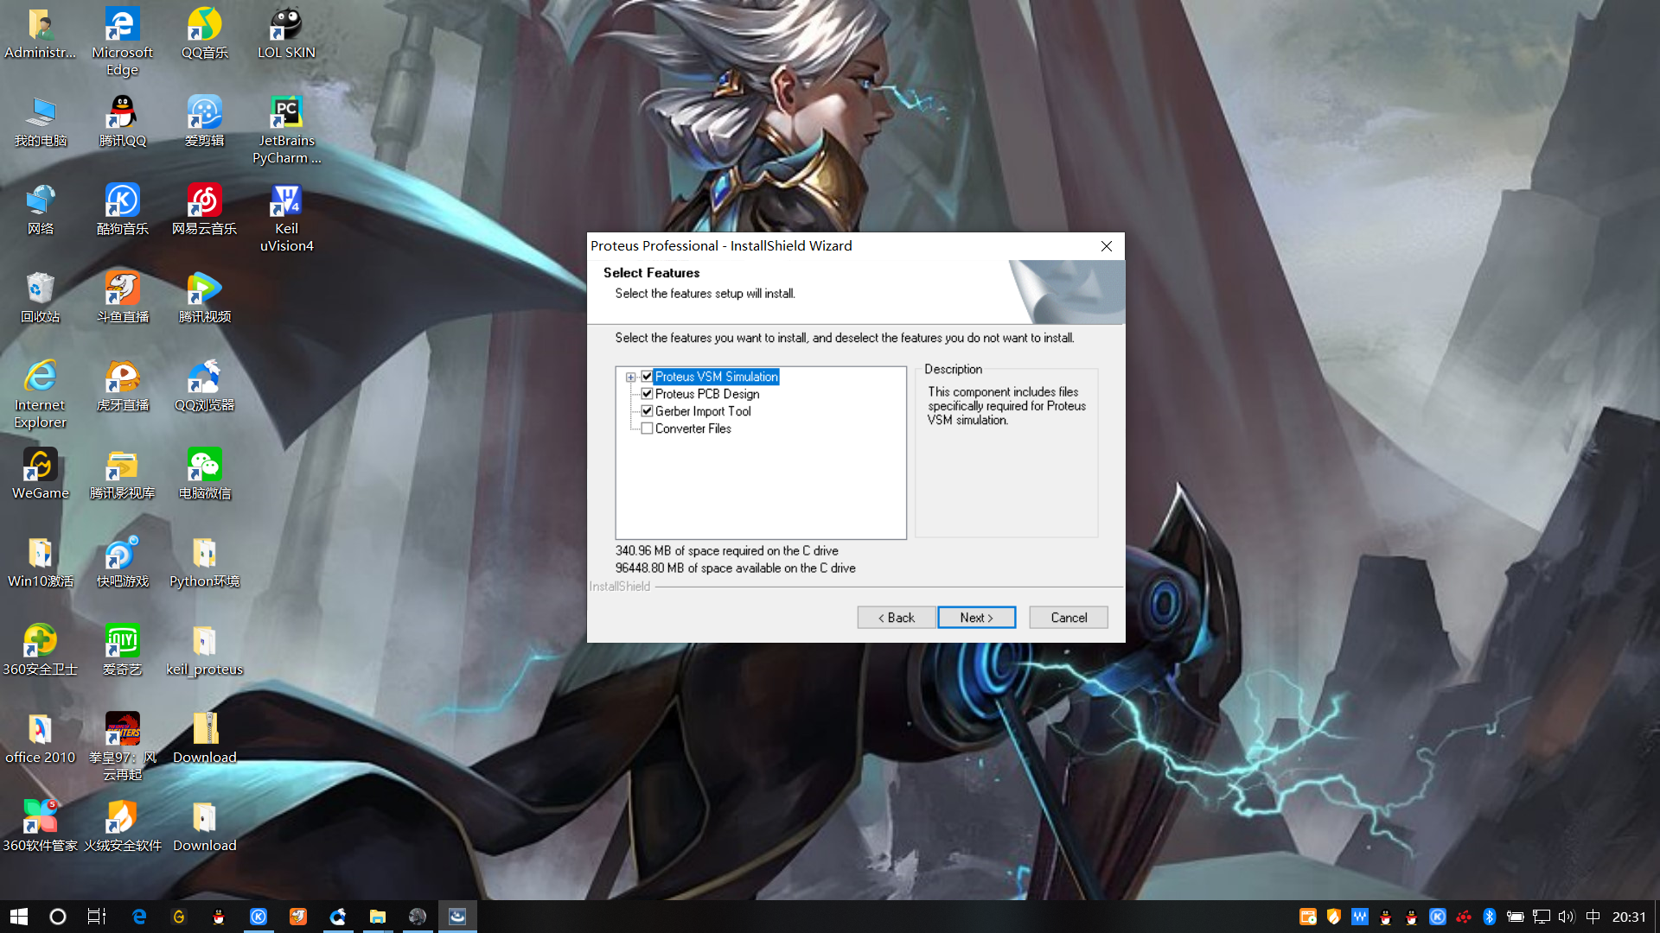1660x933 pixels.
Task: Enable the Converter Files checkbox
Action: click(x=647, y=428)
